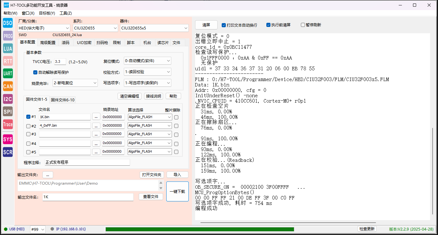Open the Trace module
Screen dimensions: 438x235
coord(8,124)
